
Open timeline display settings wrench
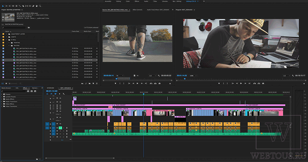64,94
